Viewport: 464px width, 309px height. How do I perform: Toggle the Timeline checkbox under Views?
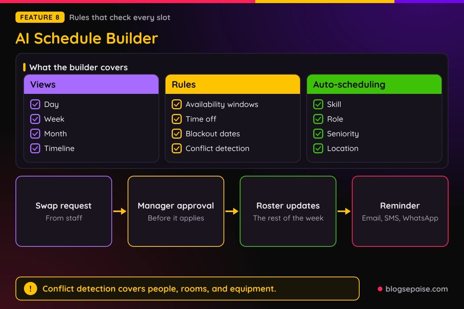click(x=35, y=148)
